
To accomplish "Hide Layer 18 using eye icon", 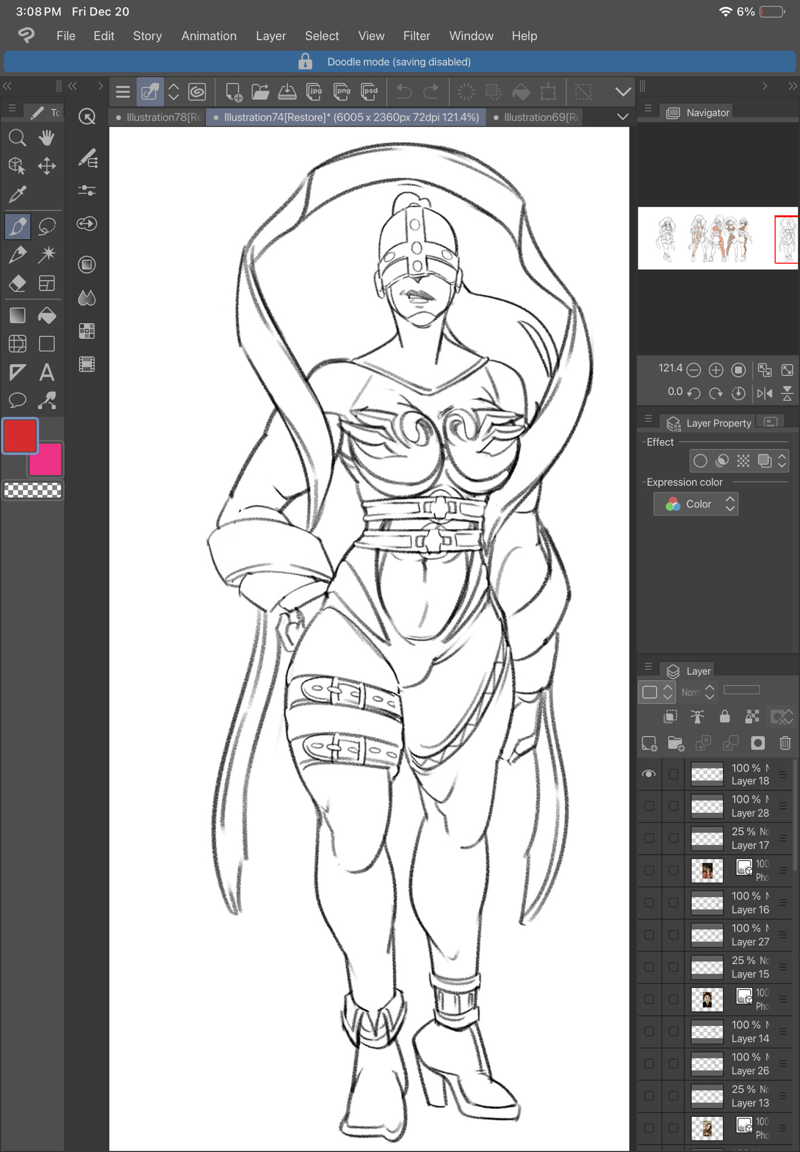I will click(x=649, y=774).
